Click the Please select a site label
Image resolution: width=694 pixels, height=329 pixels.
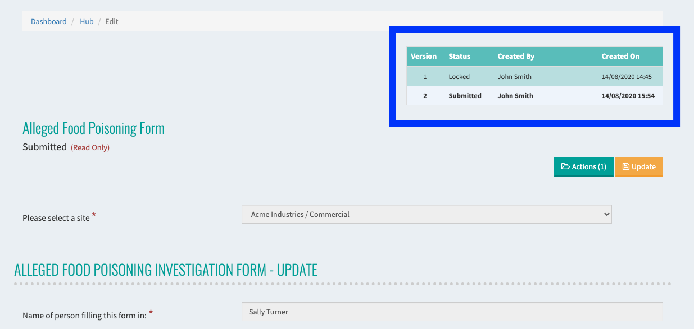click(56, 218)
